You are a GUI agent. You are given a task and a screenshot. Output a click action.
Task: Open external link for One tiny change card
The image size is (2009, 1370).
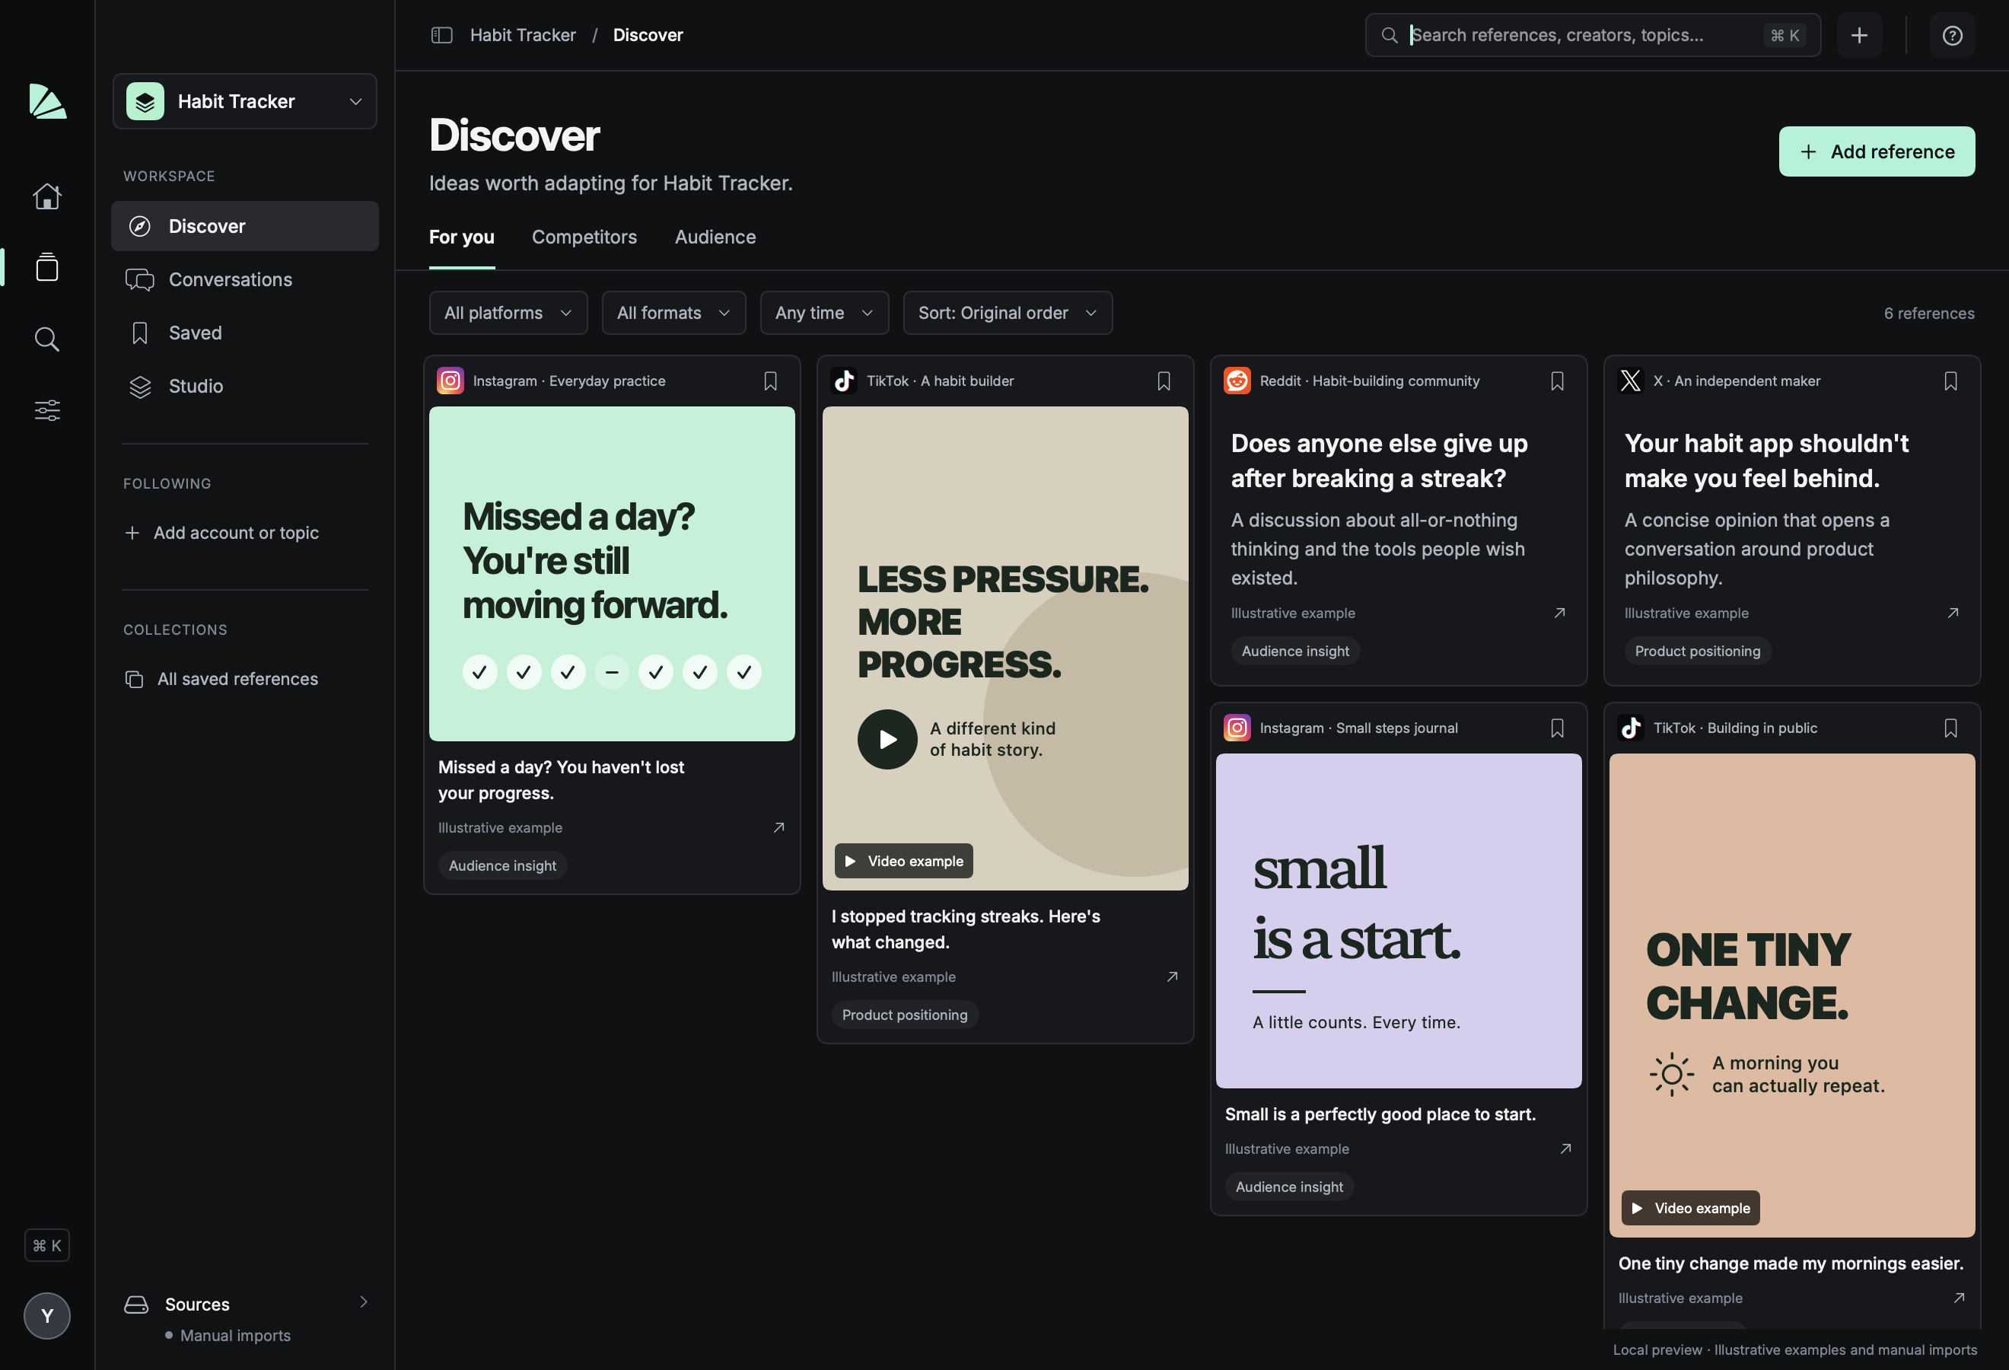pos(1960,1298)
